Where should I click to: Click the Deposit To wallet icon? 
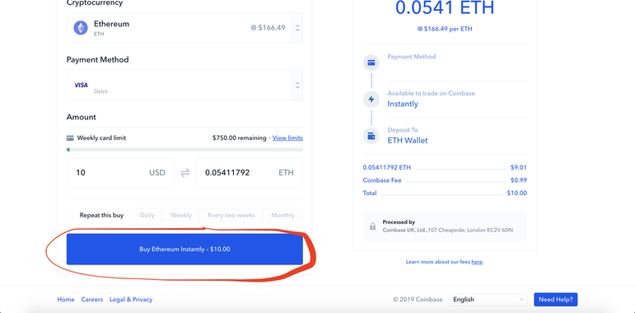[x=371, y=136]
